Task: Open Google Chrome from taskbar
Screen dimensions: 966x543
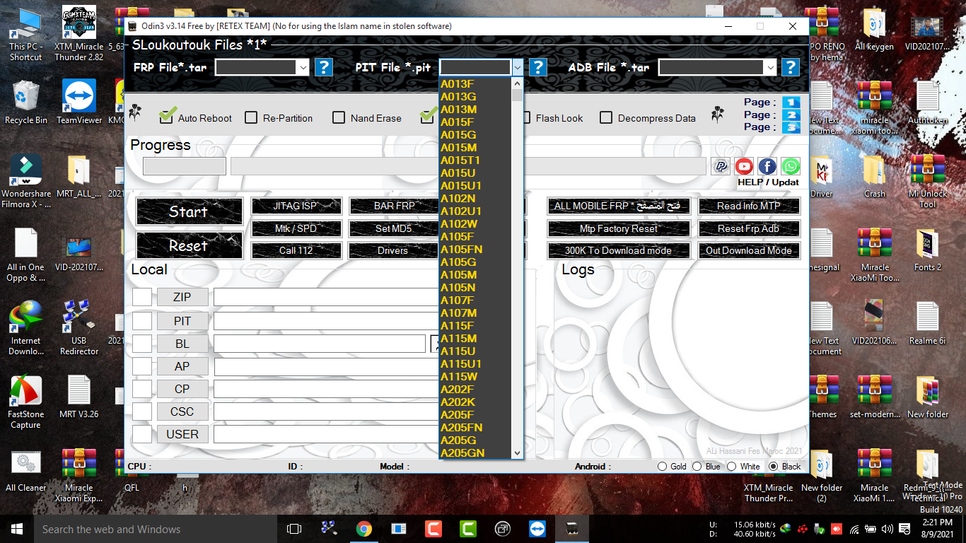Action: point(364,529)
